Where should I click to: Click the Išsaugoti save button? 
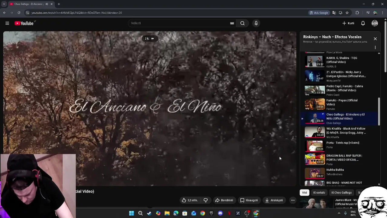[x=249, y=200]
